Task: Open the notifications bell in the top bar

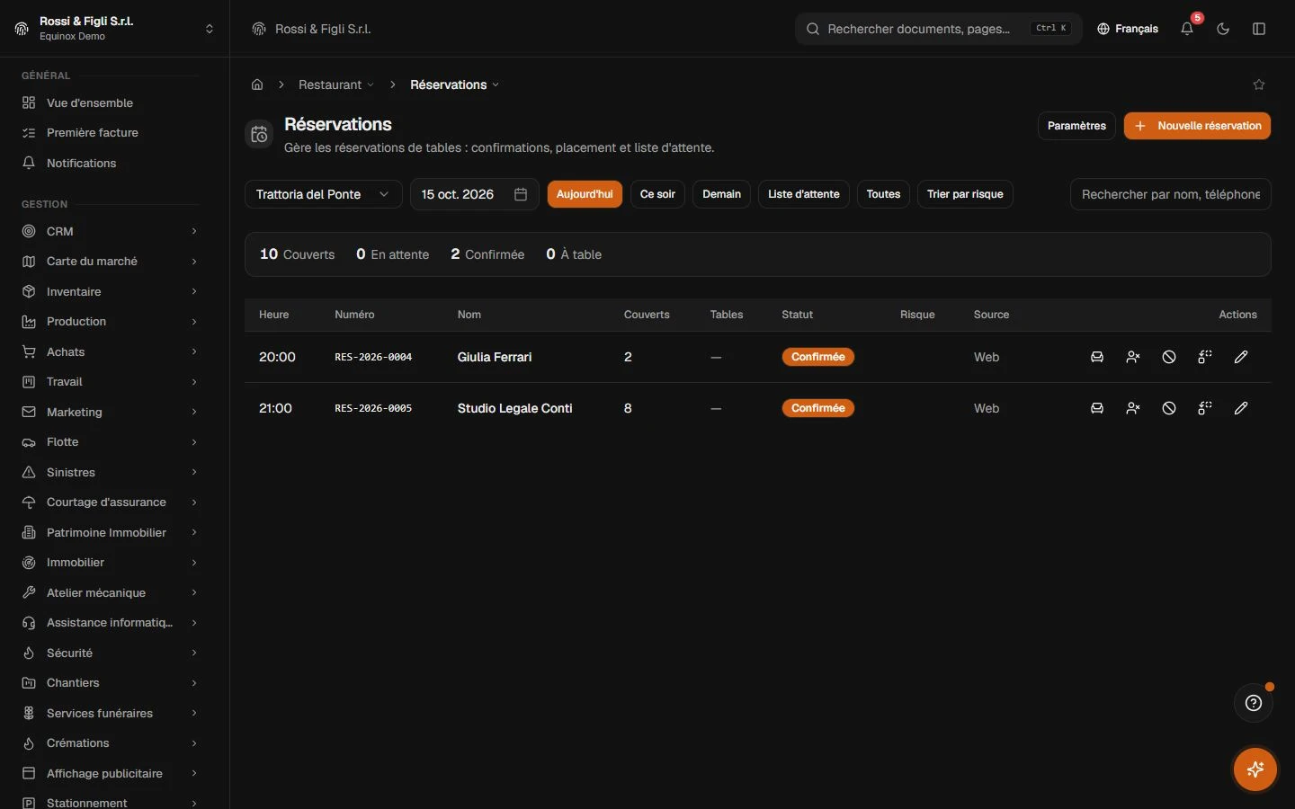Action: 1187,29
